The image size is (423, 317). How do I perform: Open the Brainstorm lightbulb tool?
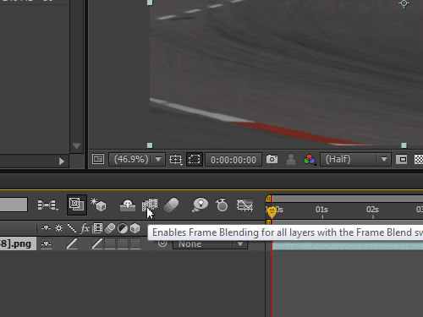201,205
